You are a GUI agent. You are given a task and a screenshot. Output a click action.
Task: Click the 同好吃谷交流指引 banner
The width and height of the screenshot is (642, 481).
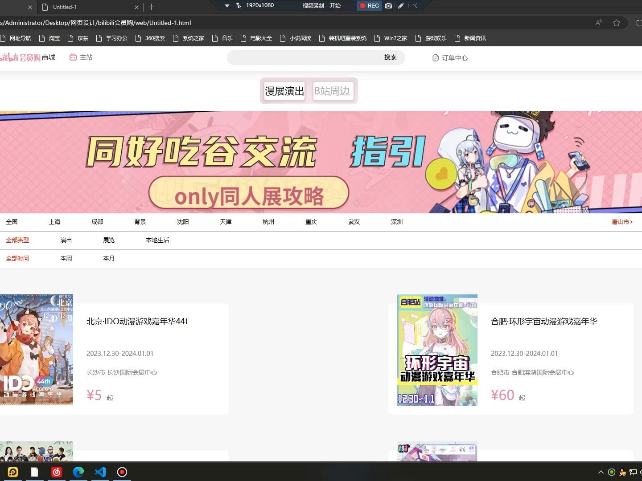[x=321, y=162]
